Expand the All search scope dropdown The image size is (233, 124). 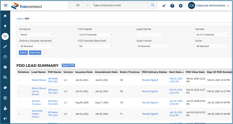[79, 5]
